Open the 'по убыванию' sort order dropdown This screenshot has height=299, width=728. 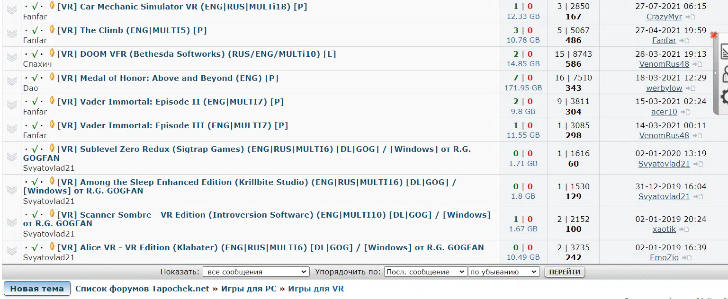click(503, 272)
